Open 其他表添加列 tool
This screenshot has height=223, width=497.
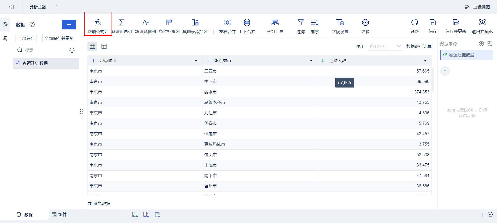[x=195, y=26]
